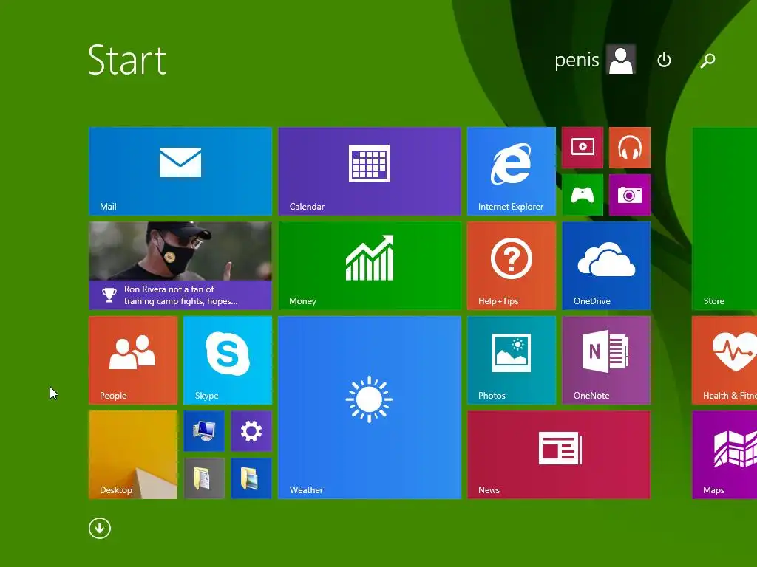757x567 pixels.
Task: Open the News tile
Action: click(559, 455)
